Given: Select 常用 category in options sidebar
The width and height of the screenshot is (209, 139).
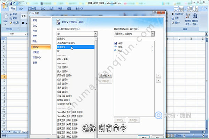Looking at the screenshot, I should (x=41, y=21).
